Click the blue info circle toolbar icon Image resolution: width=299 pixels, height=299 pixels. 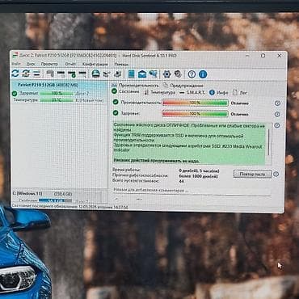tap(203, 74)
